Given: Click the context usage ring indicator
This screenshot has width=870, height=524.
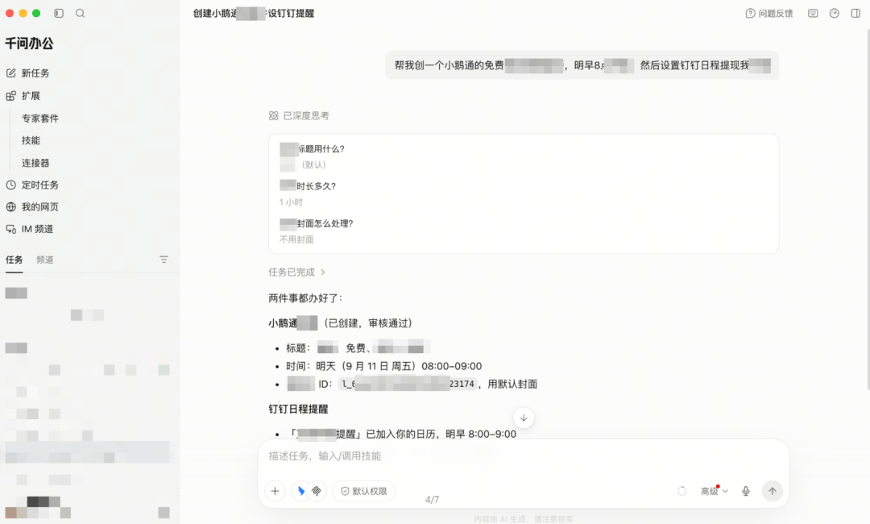Looking at the screenshot, I should [x=682, y=491].
